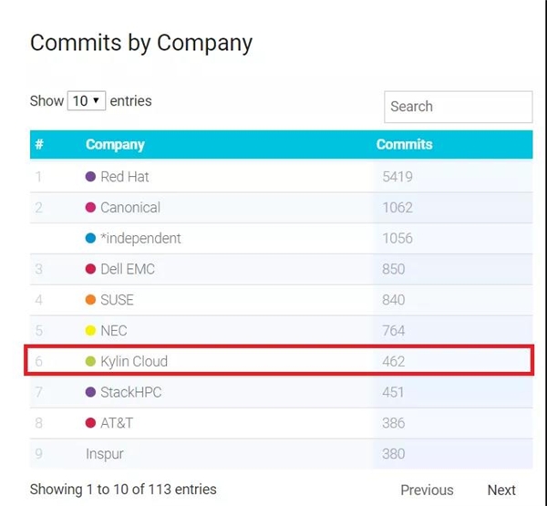Select the *independent company name
Screen dimensions: 547x506
pyautogui.click(x=140, y=239)
